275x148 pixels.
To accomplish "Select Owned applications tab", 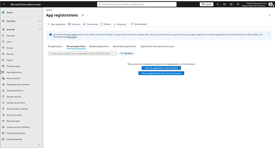I will (76, 47).
